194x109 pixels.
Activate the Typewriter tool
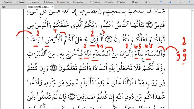[x=95, y=2]
